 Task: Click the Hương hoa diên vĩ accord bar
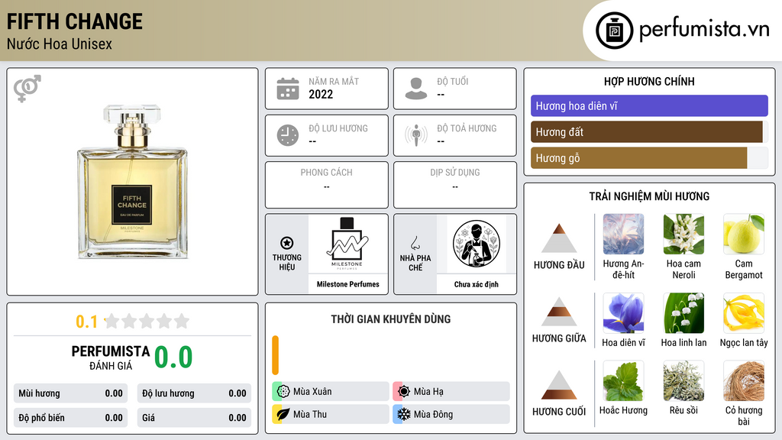pos(649,105)
